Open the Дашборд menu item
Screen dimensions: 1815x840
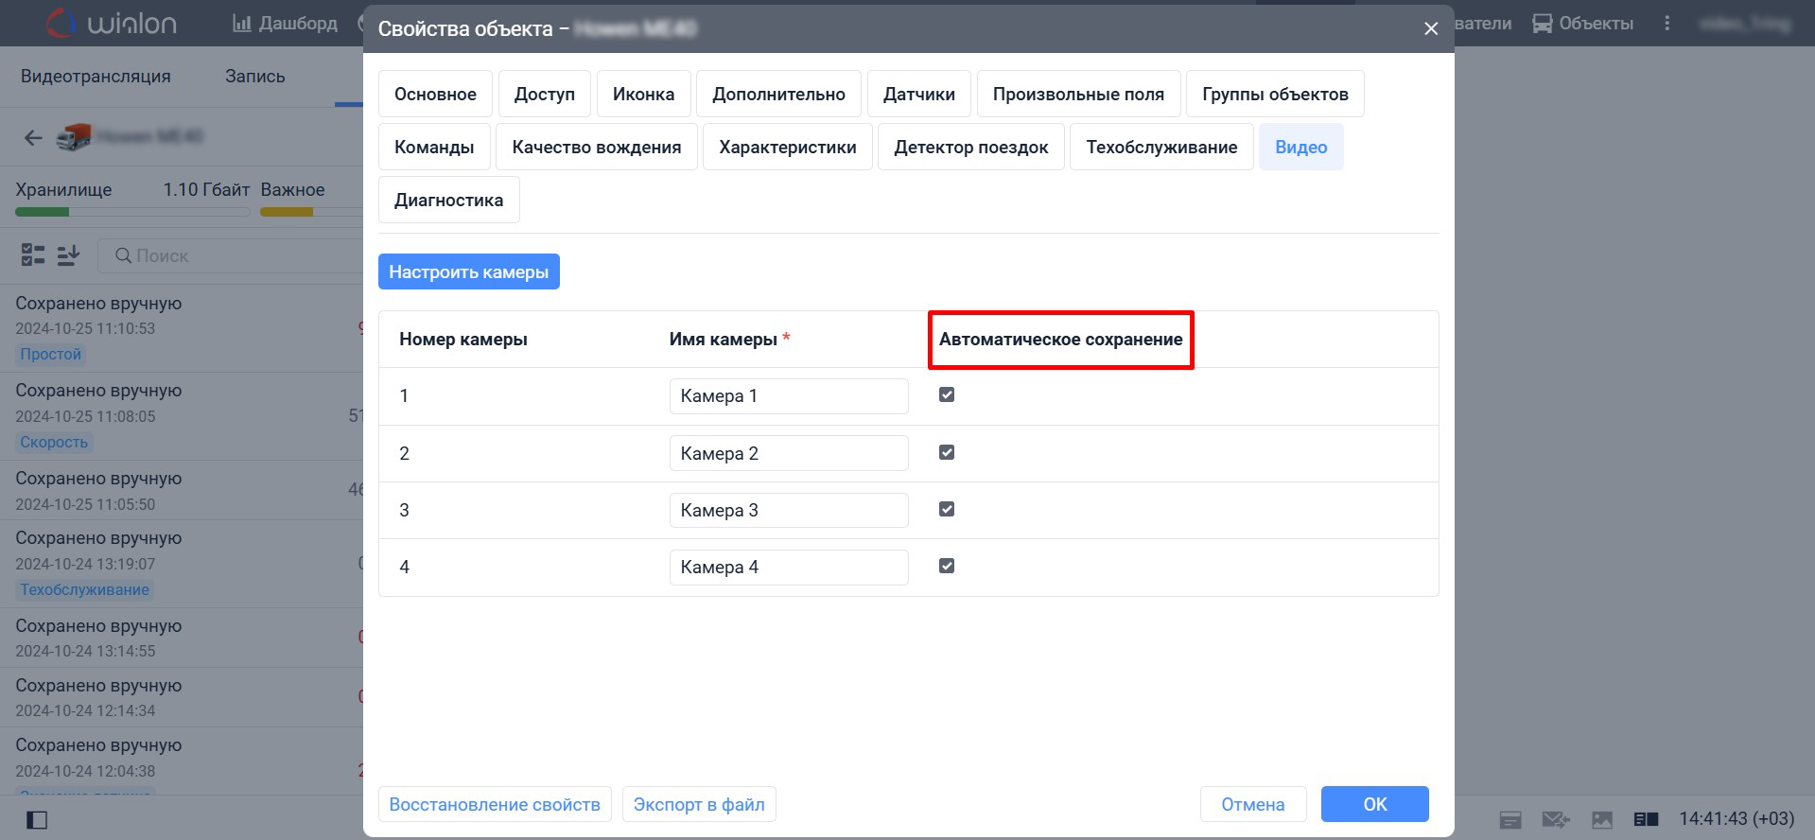(285, 23)
